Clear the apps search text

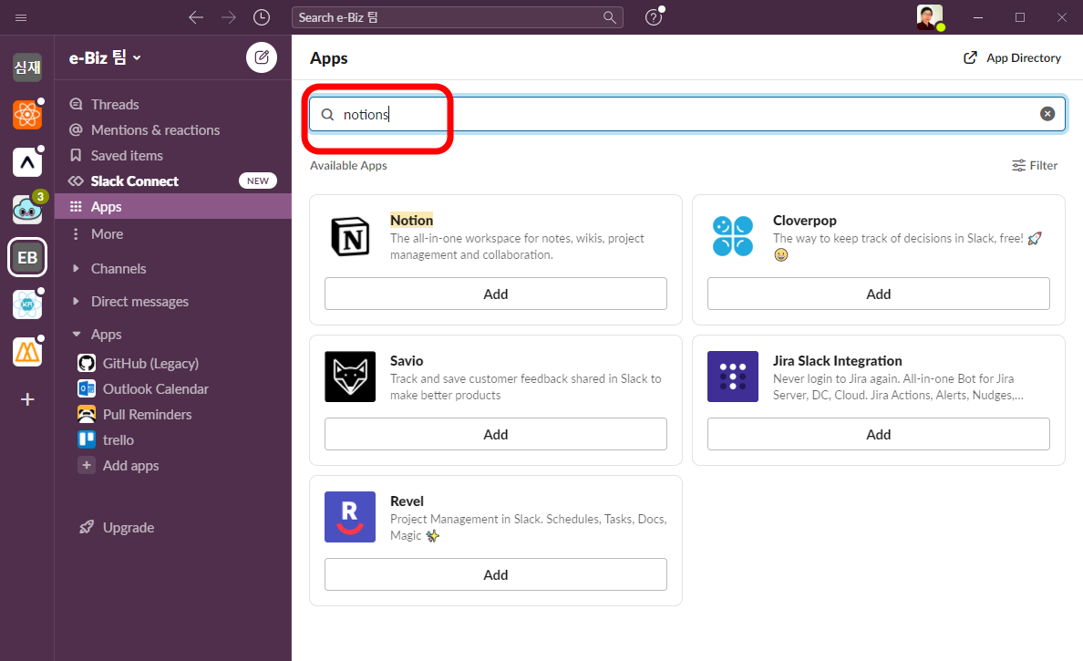pyautogui.click(x=1047, y=114)
